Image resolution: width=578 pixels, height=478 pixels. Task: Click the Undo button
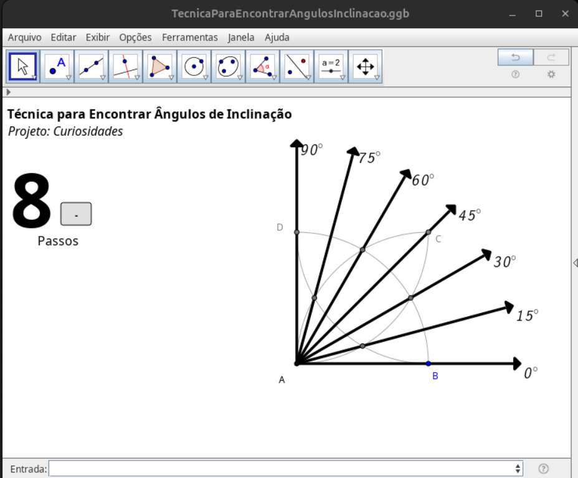pyautogui.click(x=515, y=58)
